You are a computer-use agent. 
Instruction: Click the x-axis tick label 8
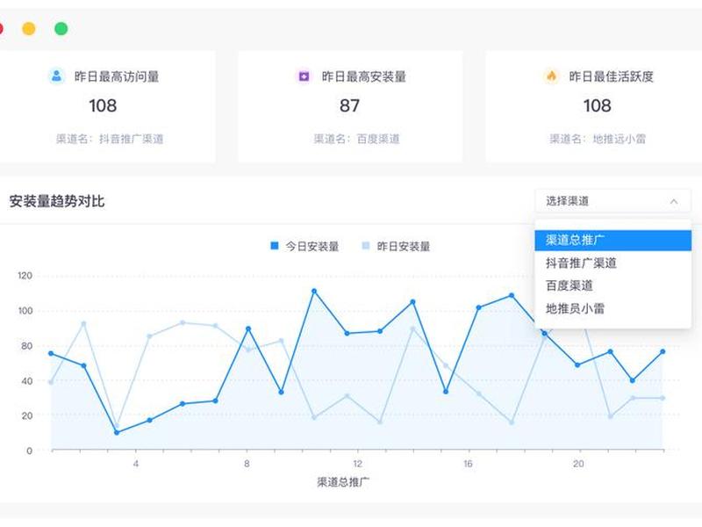[x=247, y=464]
